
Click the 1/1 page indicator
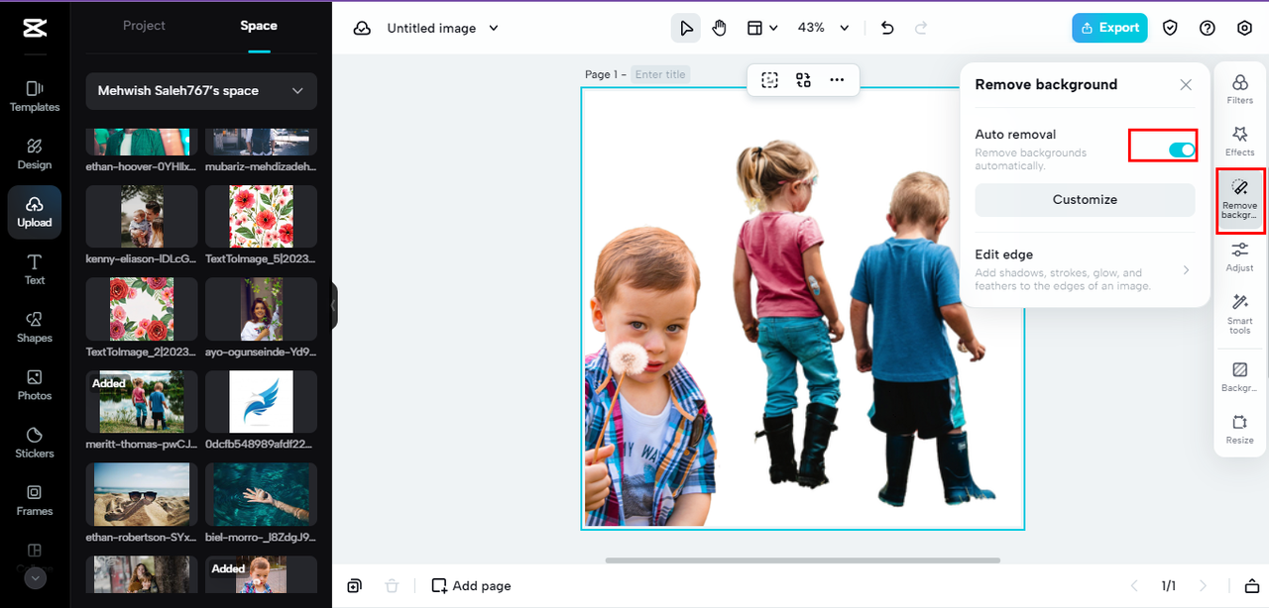click(x=1169, y=586)
